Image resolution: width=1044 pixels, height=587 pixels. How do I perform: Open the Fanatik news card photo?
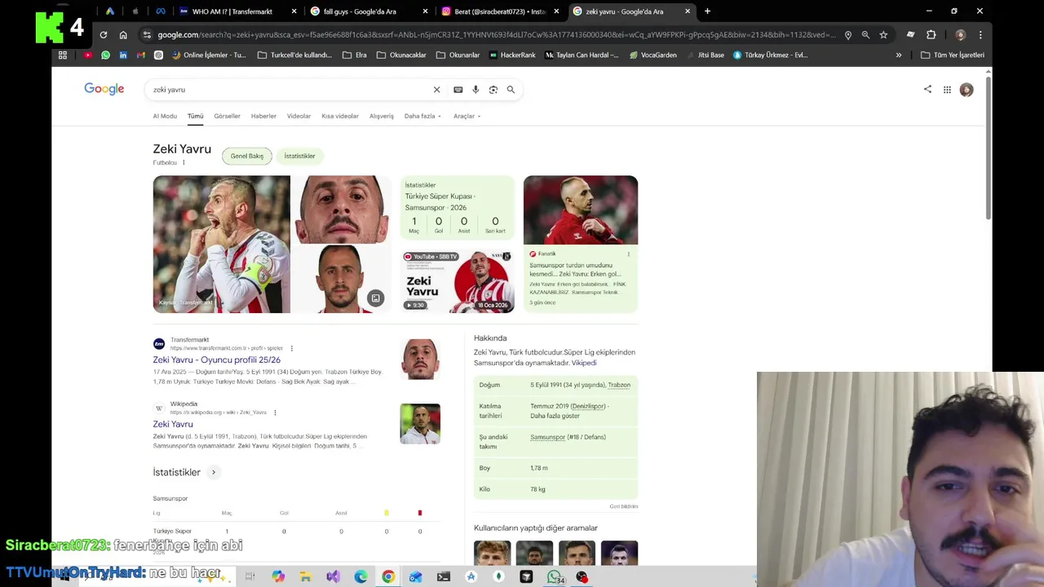click(x=581, y=210)
